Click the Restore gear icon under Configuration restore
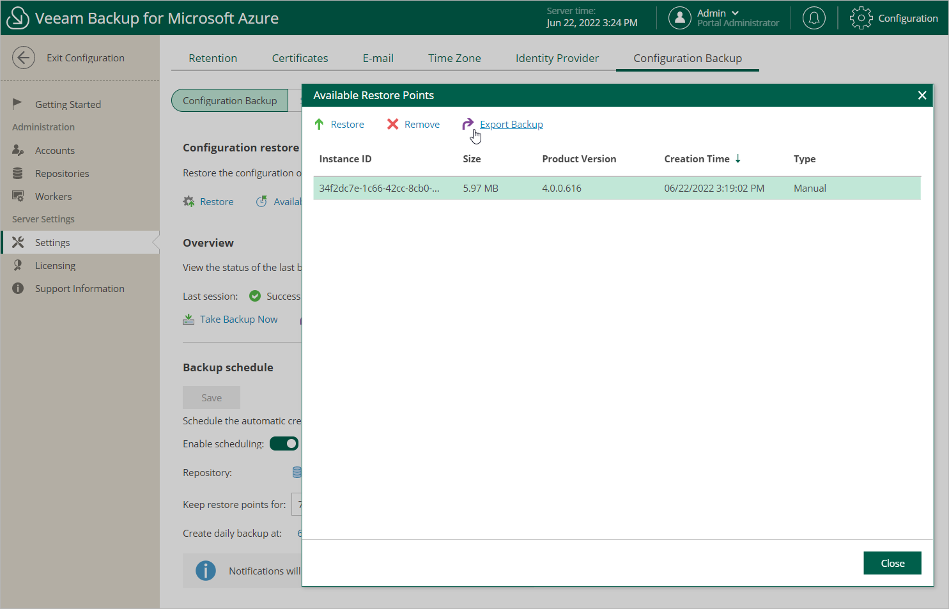This screenshot has height=609, width=949. 189,201
